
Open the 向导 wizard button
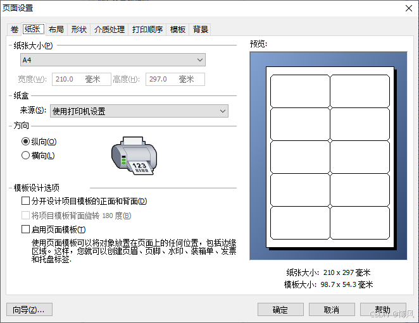pyautogui.click(x=29, y=309)
